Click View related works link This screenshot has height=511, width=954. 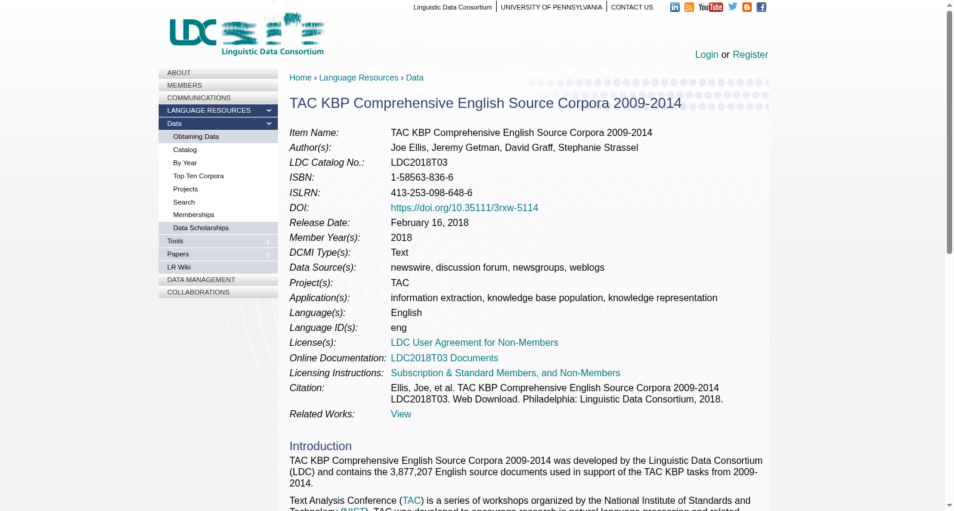(401, 414)
